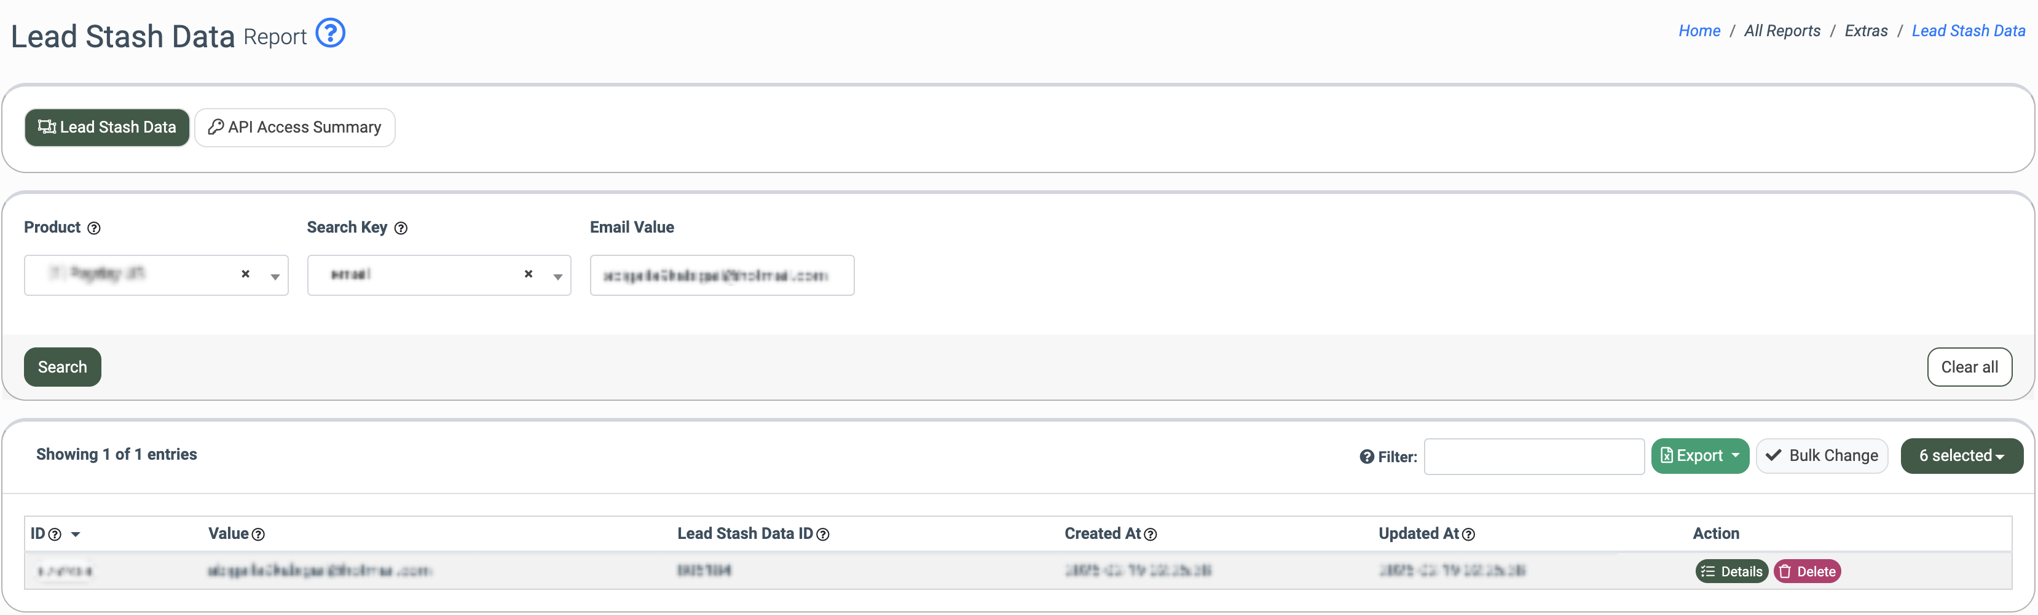Click the Clear all button
Viewport: 2038px width, 615px height.
coord(1969,368)
